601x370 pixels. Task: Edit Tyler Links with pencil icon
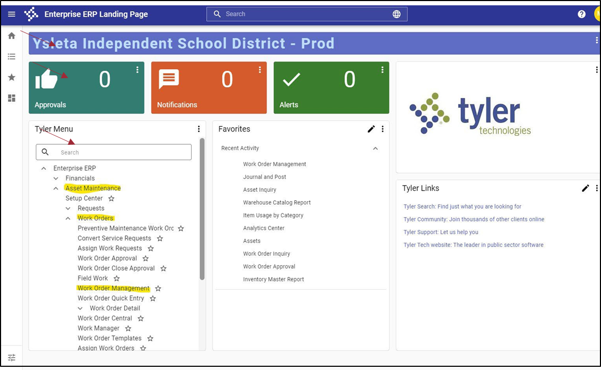pyautogui.click(x=586, y=188)
